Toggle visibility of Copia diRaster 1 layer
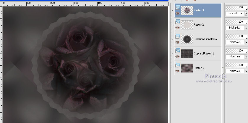This screenshot has width=248, height=123. [x=177, y=56]
